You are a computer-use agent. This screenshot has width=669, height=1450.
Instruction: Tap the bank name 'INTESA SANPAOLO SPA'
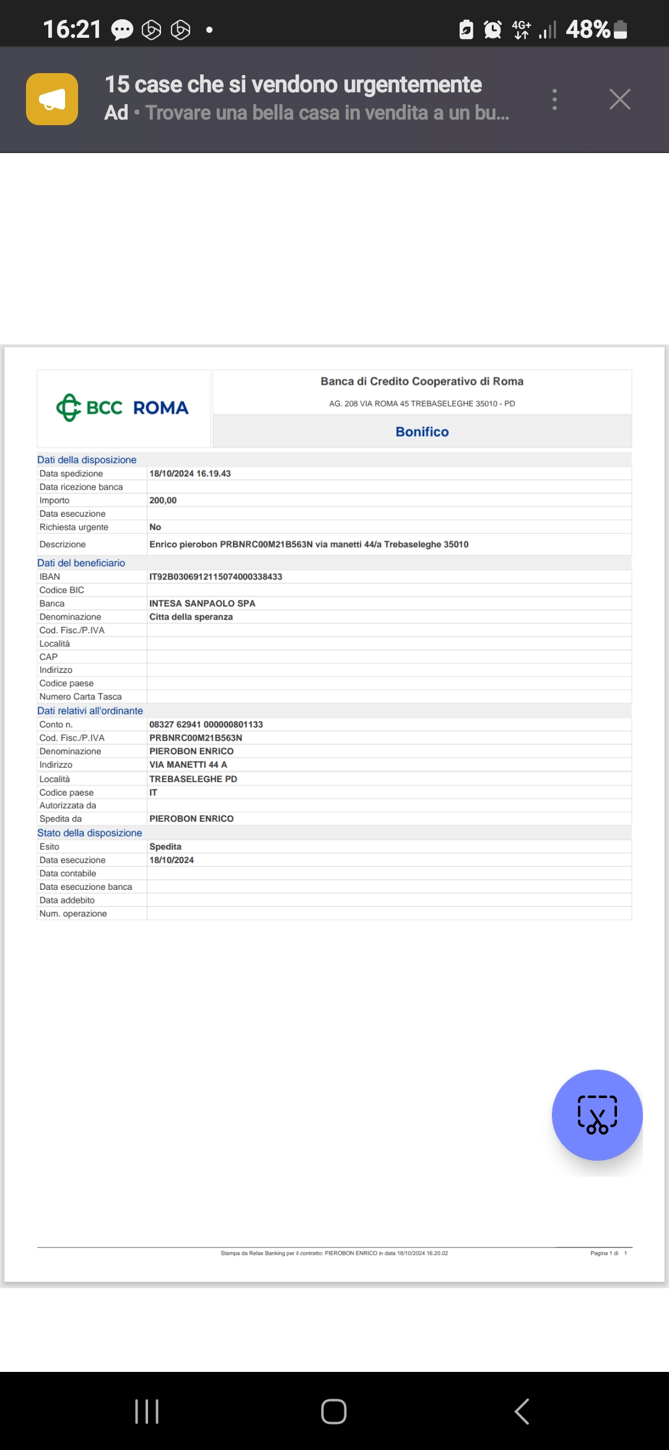coord(202,603)
